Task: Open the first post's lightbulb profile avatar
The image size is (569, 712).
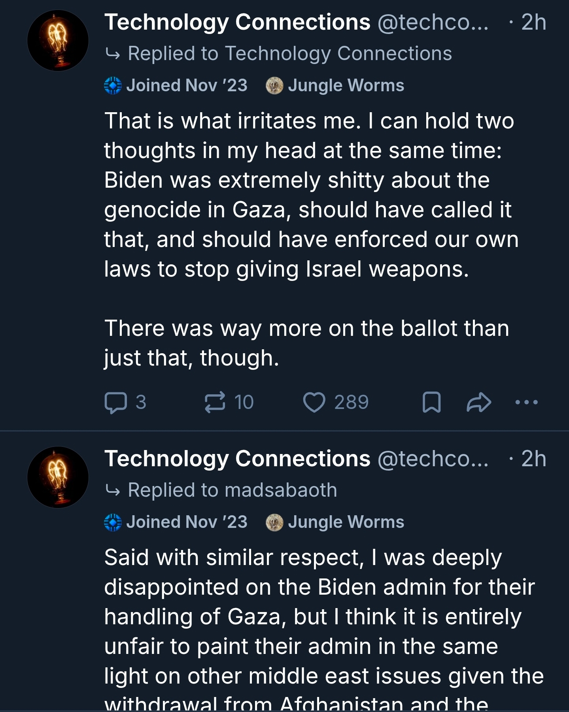Action: click(58, 41)
